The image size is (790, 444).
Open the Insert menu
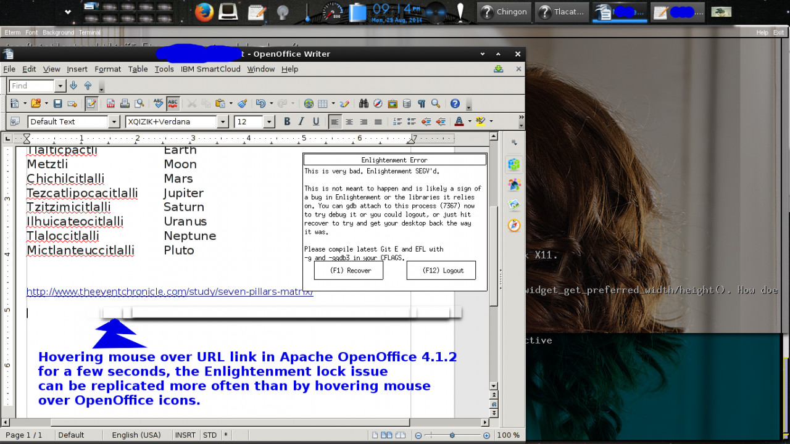[77, 69]
